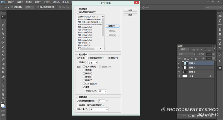Check 增加開啟的檔案(O) checkbox
223x120 pixels.
78,12
